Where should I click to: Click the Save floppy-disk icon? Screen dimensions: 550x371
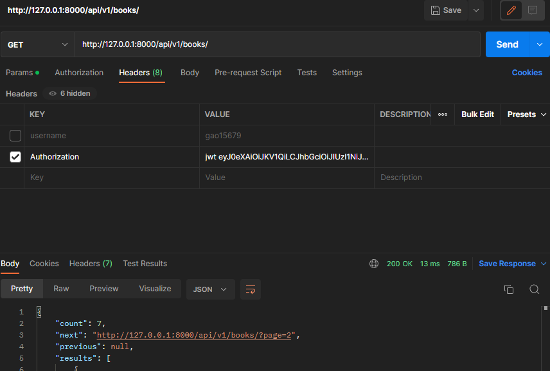[435, 10]
